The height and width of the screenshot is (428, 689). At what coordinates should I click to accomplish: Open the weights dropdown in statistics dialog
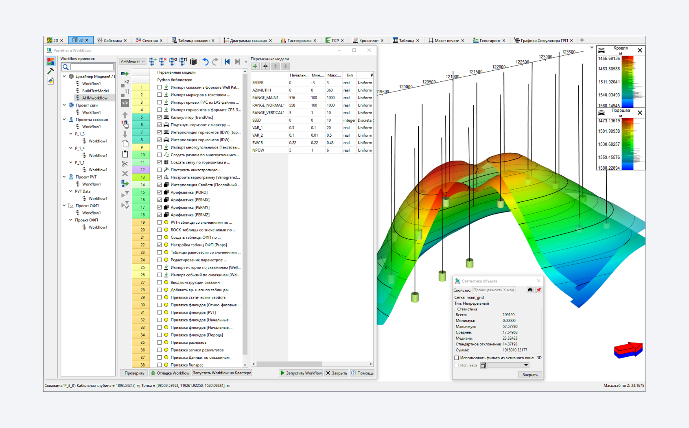(508, 365)
